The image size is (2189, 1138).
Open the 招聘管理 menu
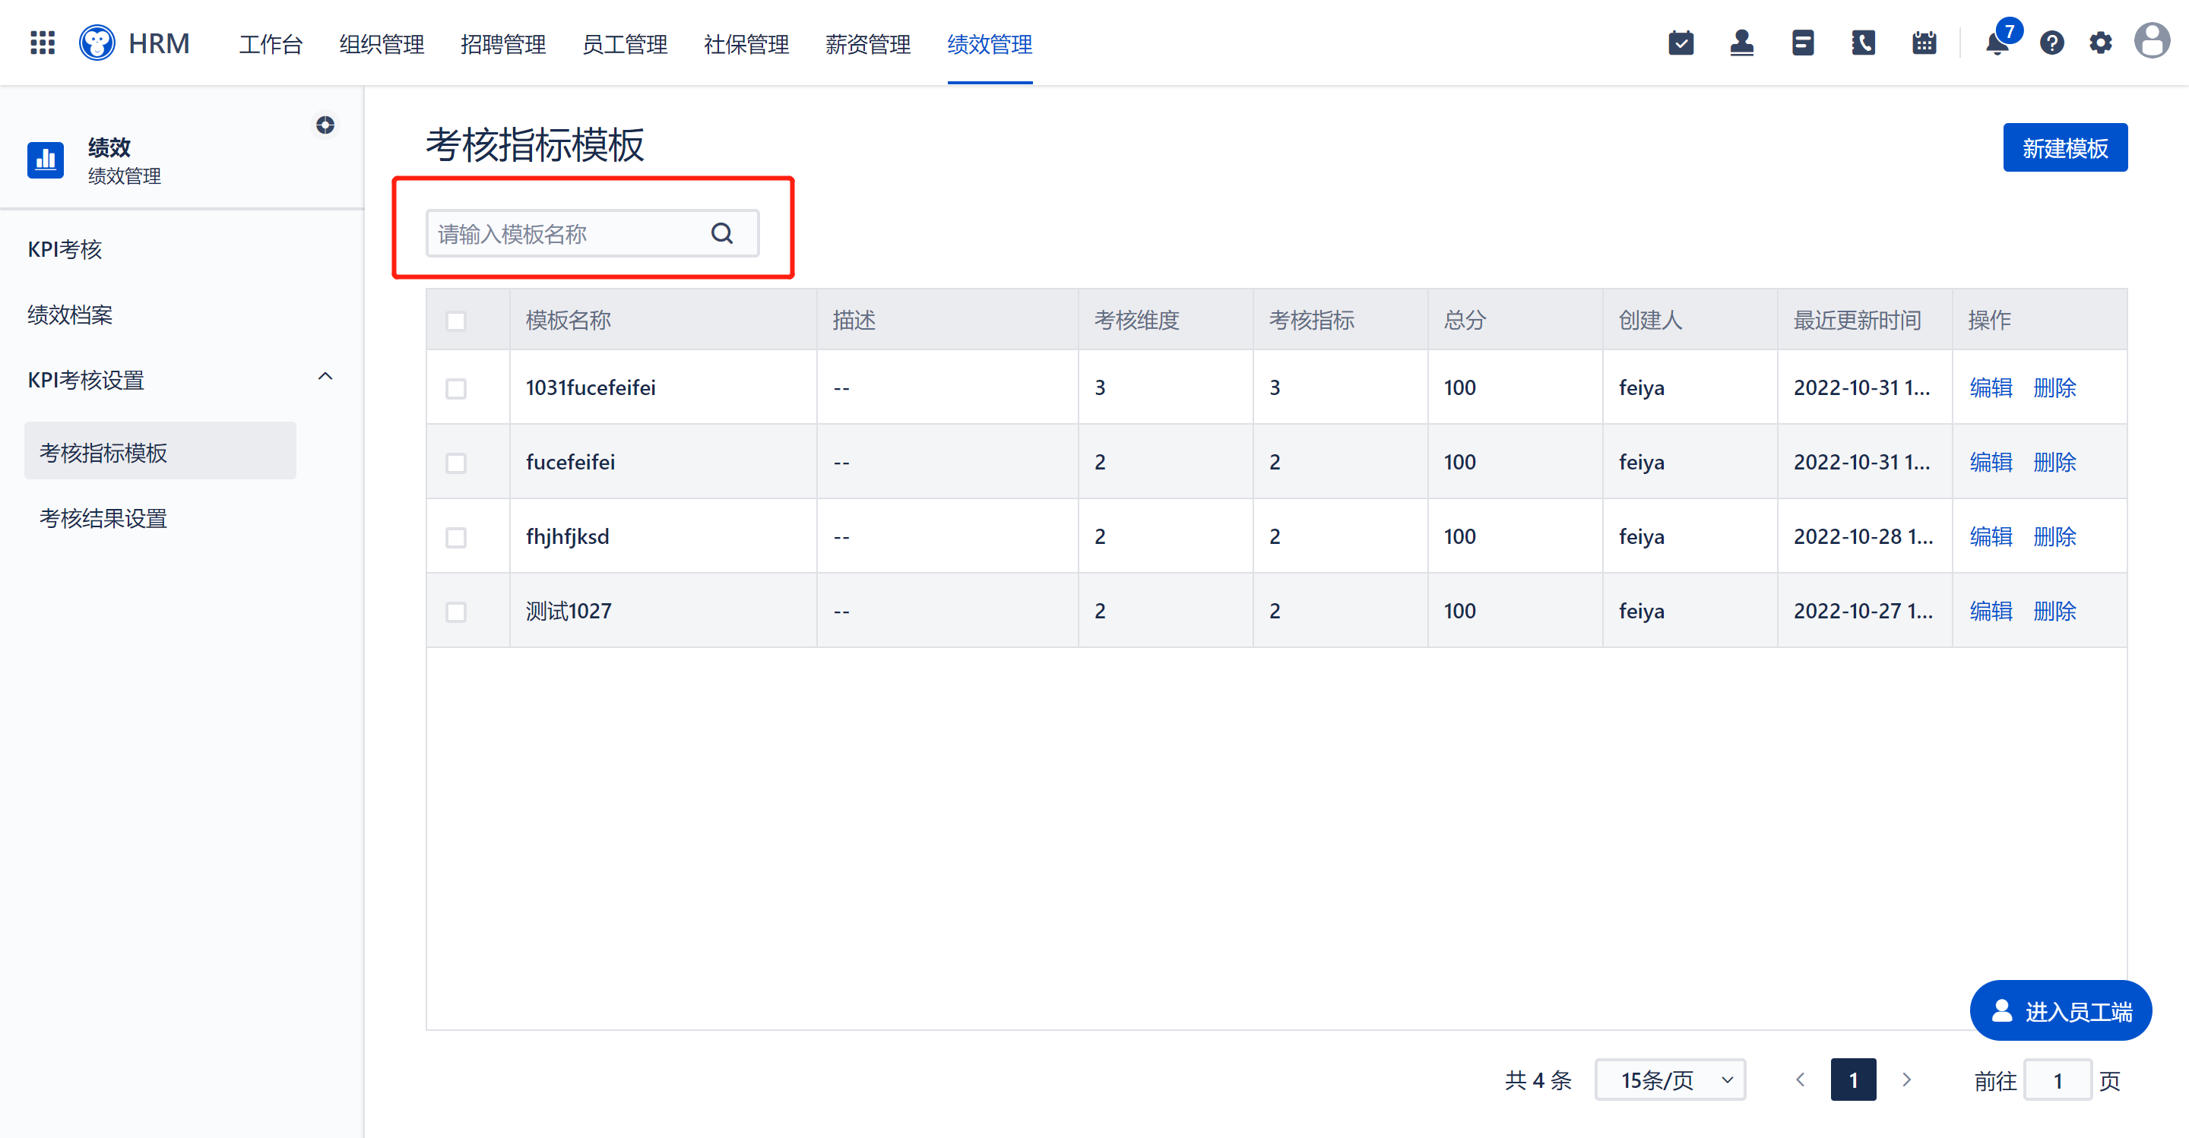(x=503, y=44)
